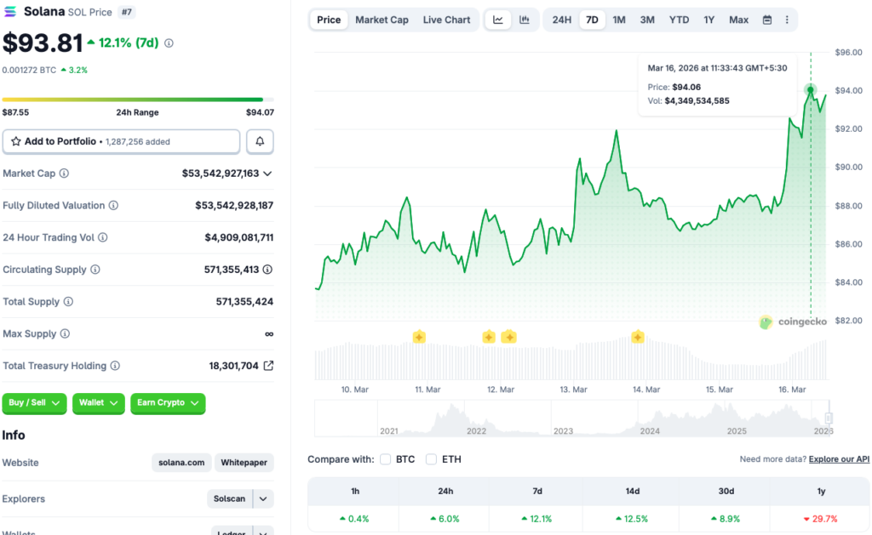The height and width of the screenshot is (535, 872).
Task: Open the Whitepaper link
Action: [x=244, y=462]
